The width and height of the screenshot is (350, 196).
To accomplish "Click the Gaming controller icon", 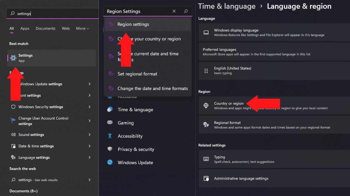I will (x=110, y=122).
